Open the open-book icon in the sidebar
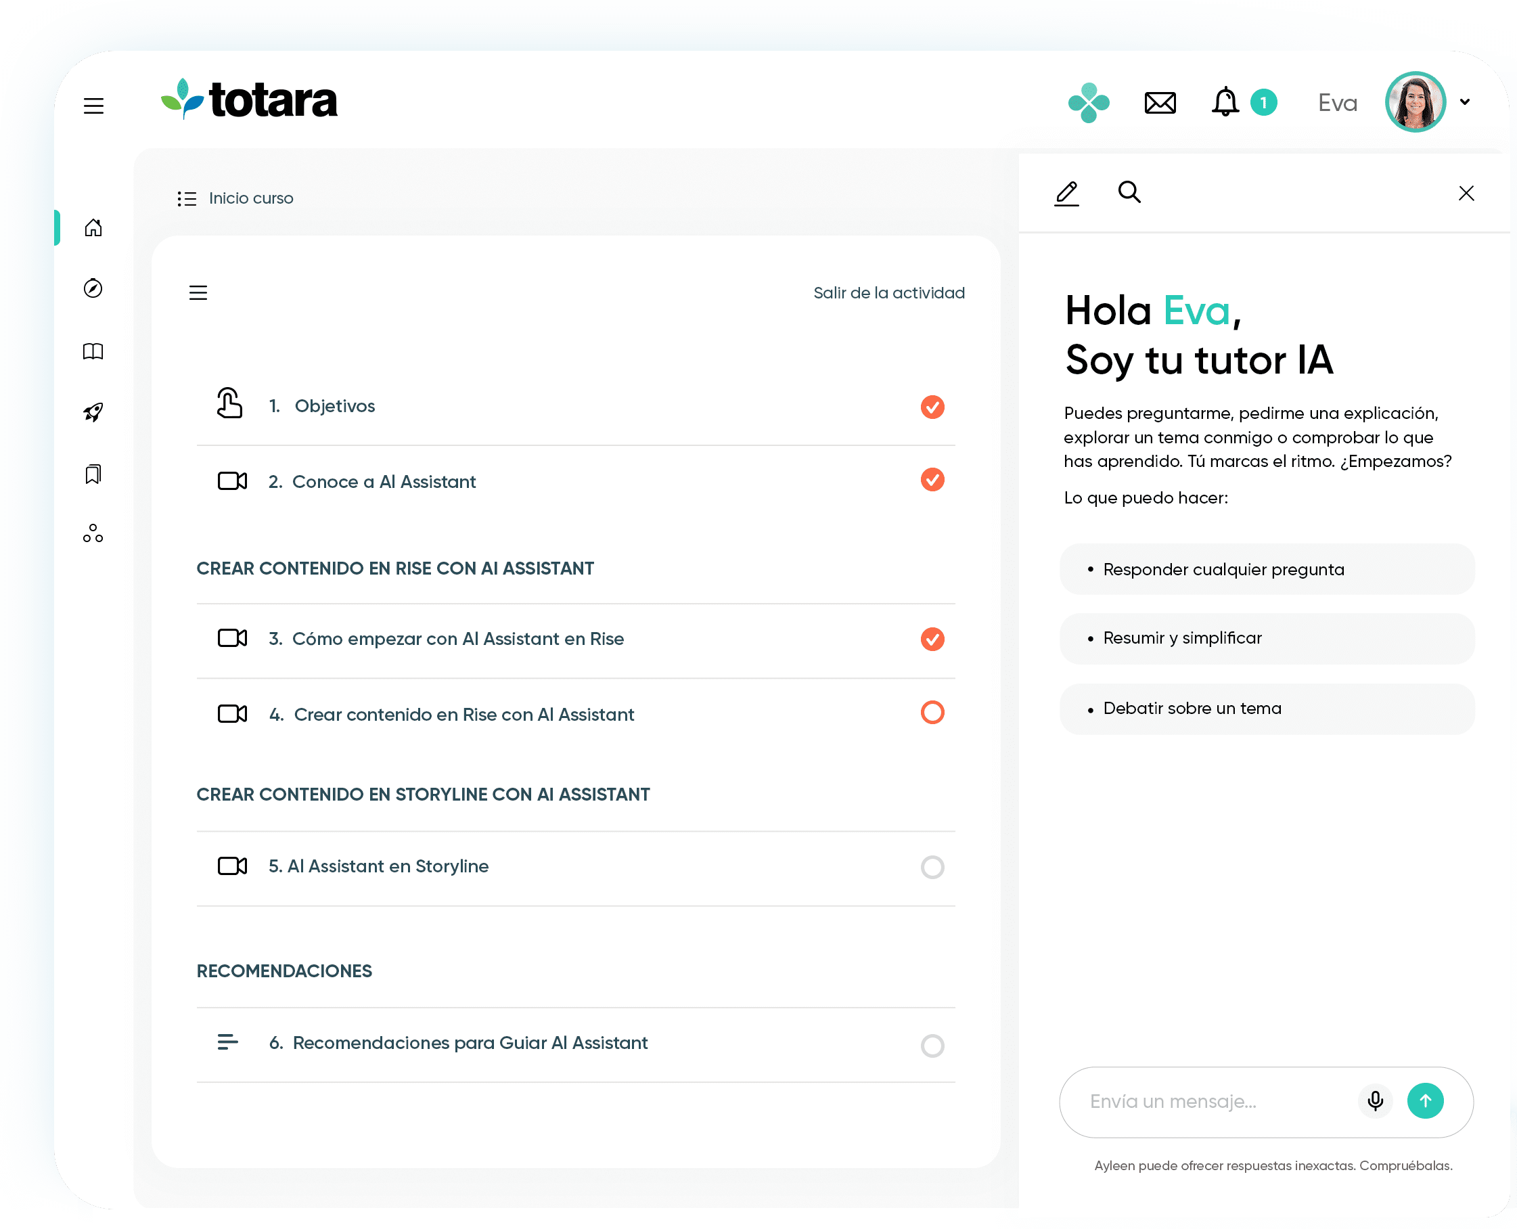This screenshot has height=1229, width=1517. [x=93, y=351]
